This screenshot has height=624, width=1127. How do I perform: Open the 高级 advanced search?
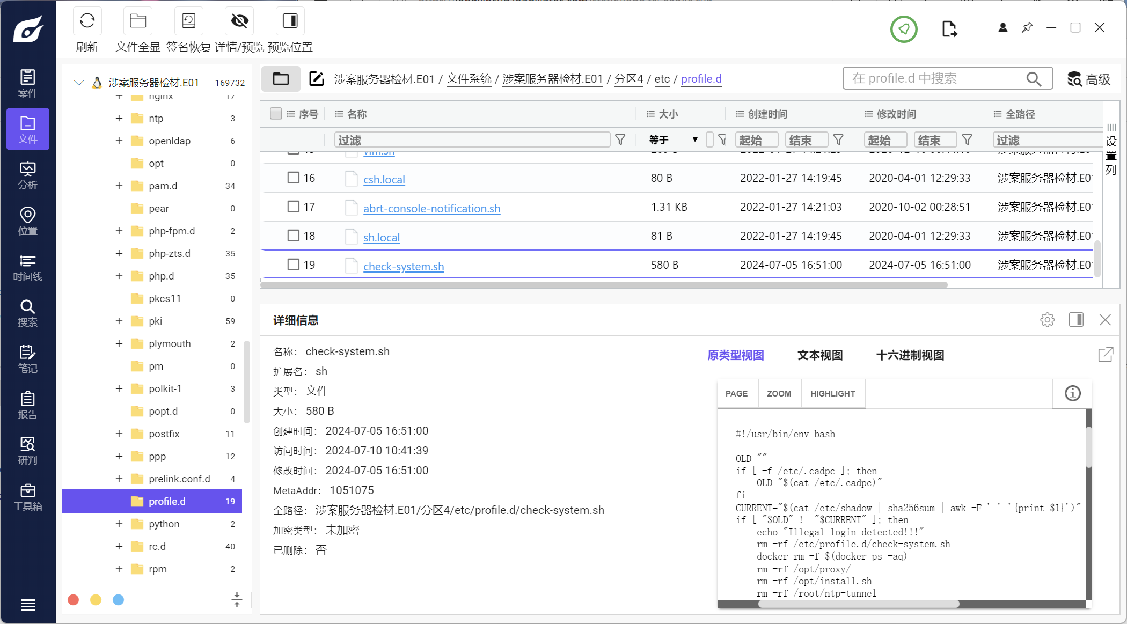1089,79
